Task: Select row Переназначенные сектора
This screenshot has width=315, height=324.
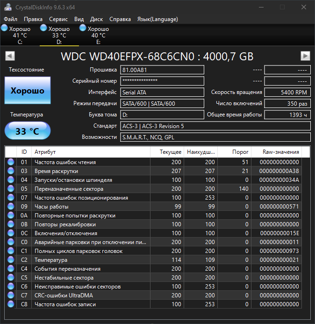Action: 153,189
